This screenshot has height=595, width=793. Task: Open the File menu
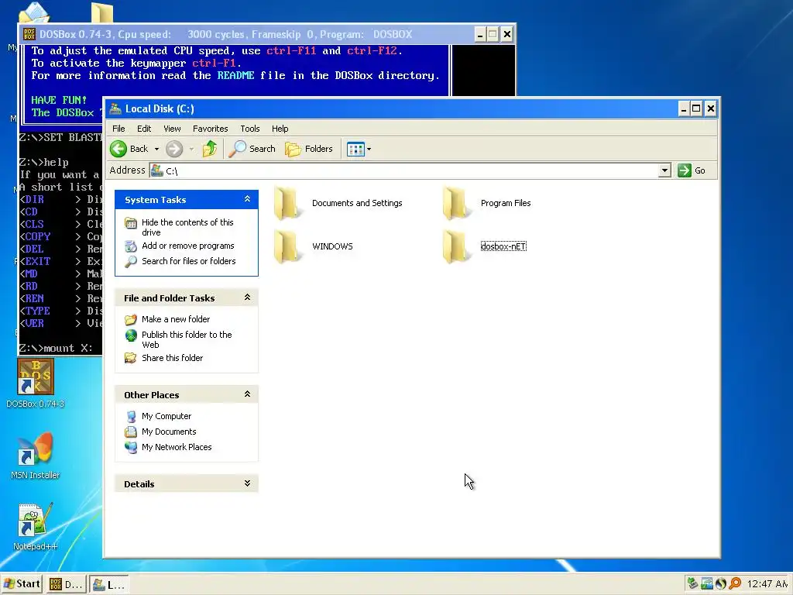click(x=118, y=129)
